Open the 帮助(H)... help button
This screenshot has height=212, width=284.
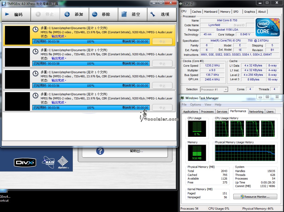point(125,151)
